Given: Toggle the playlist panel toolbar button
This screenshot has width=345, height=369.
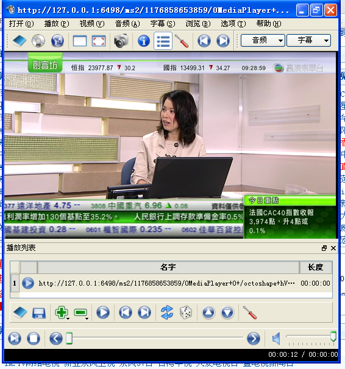Looking at the screenshot, I should click(x=163, y=41).
